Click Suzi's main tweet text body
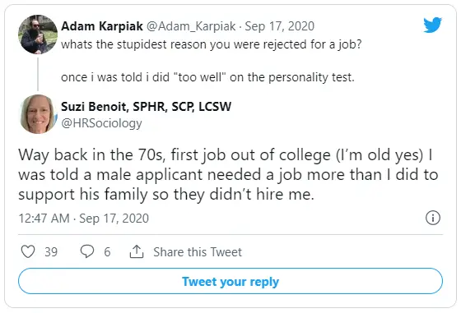This screenshot has height=313, width=461. point(228,174)
